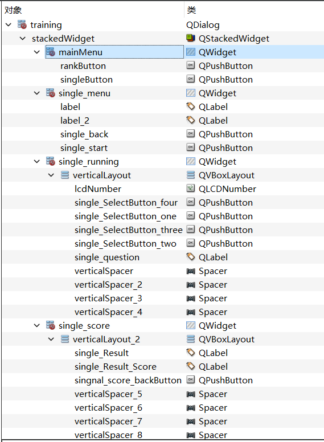Image resolution: width=324 pixels, height=442 pixels.
Task: Select the single_Result_Score label item
Action: tap(115, 367)
